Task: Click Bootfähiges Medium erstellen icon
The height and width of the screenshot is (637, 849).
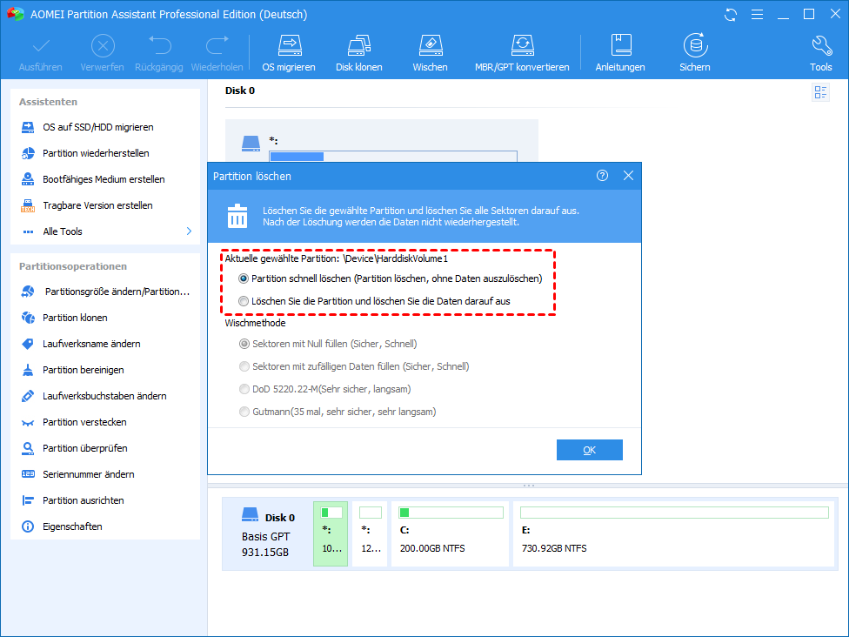Action: point(28,179)
